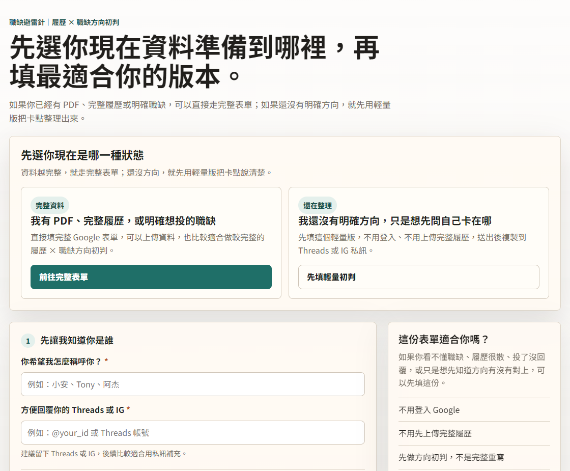Select the 完整資料 badge
Image resolution: width=570 pixels, height=471 pixels.
[50, 206]
